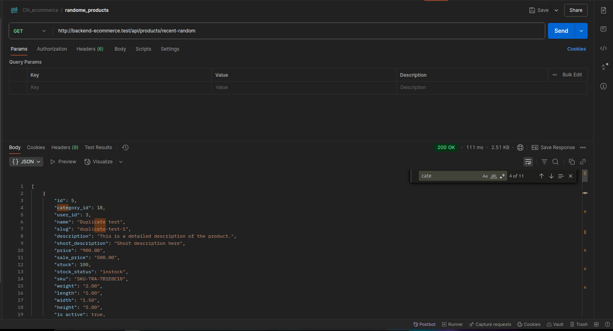Switch to the Params tab

click(19, 49)
